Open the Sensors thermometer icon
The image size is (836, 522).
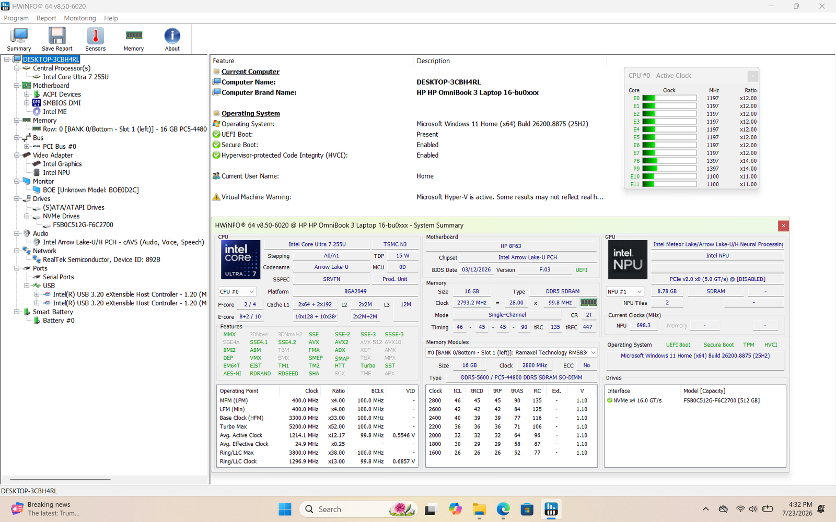pos(95,39)
